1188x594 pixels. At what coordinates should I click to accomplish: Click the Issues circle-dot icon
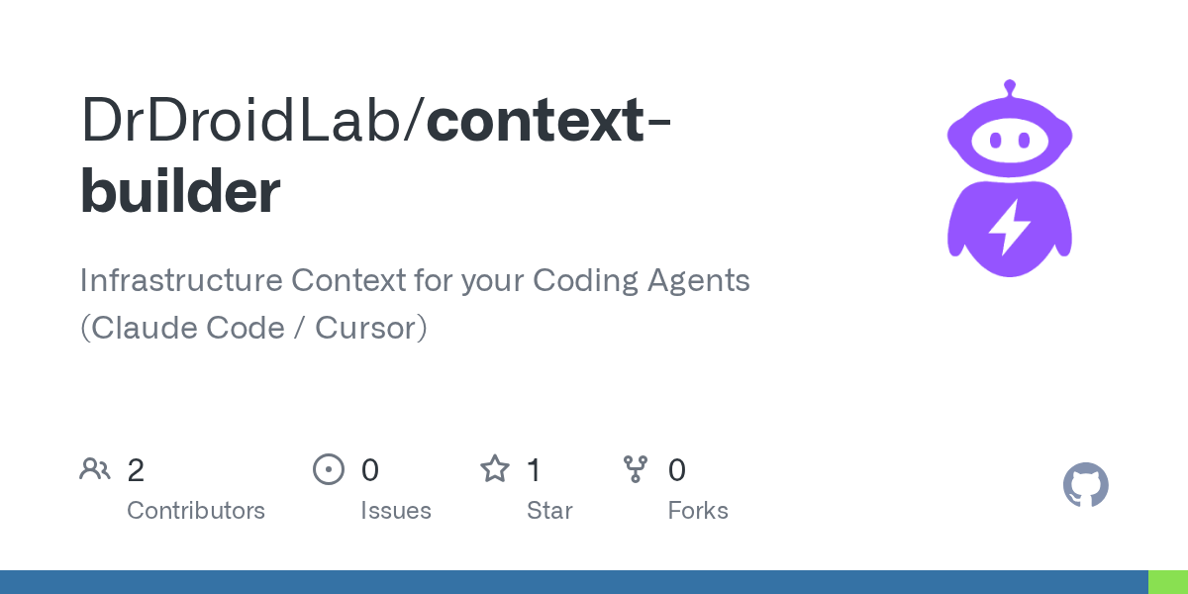click(328, 469)
